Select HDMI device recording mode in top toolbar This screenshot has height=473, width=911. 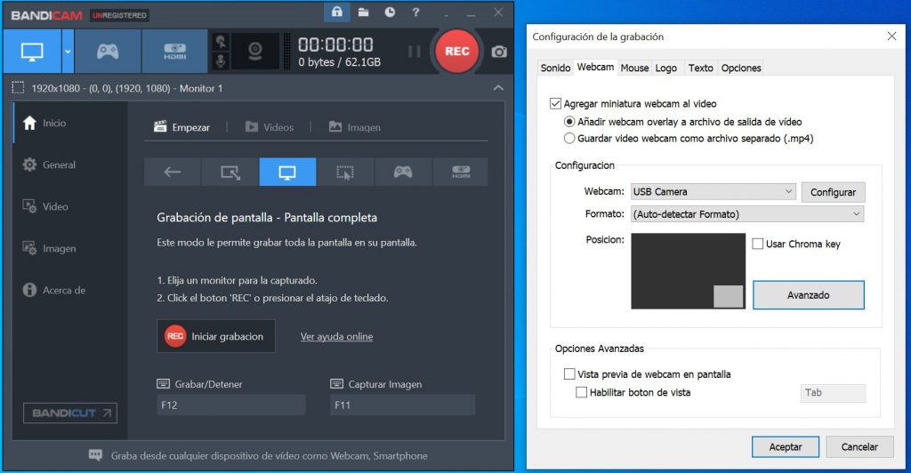[174, 51]
